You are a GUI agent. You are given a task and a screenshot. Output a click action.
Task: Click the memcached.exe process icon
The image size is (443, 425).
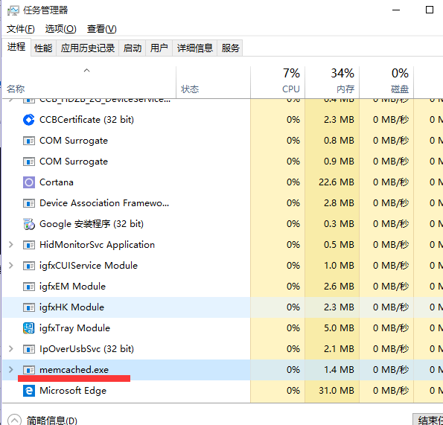[x=29, y=370]
